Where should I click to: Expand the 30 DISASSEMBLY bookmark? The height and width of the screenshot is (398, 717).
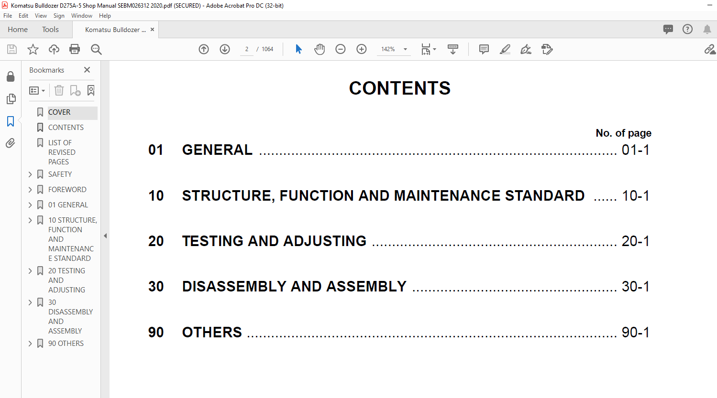(30, 302)
